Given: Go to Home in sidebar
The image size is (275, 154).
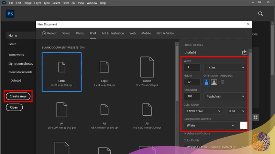Looking at the screenshot, I should [x=13, y=36].
